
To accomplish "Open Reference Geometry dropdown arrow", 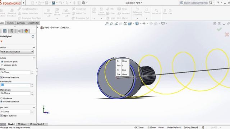I will point(137,18).
